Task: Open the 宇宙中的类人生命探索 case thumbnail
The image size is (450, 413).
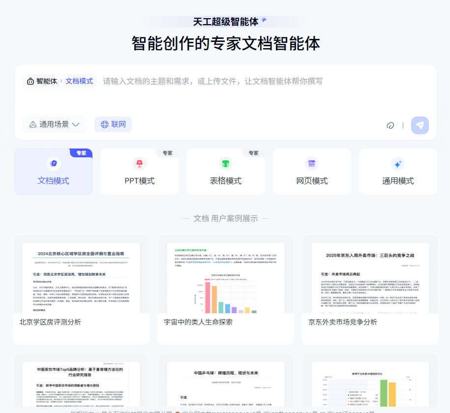Action: pos(226,278)
